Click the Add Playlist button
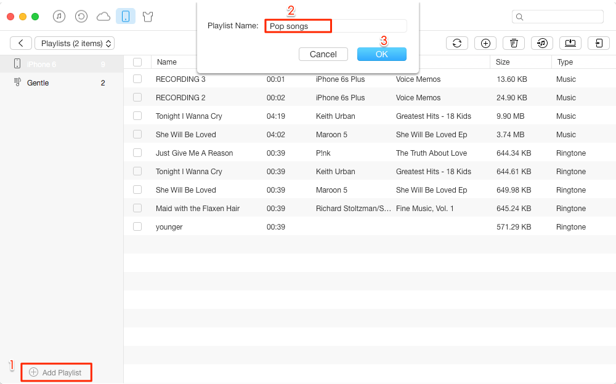 (x=56, y=372)
